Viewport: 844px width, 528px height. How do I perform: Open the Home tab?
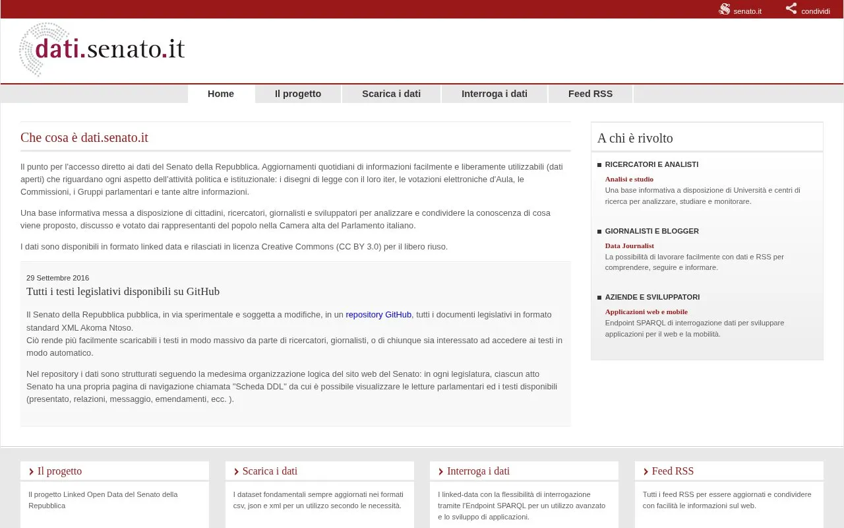(221, 94)
